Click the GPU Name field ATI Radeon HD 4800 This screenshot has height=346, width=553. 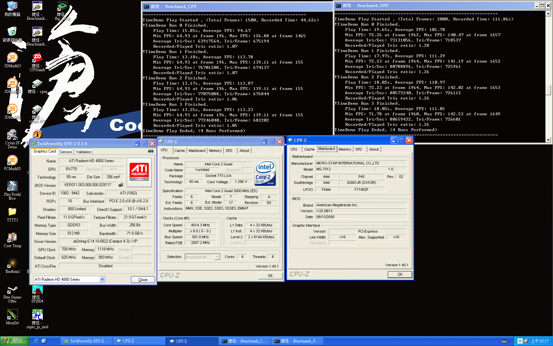(92, 161)
